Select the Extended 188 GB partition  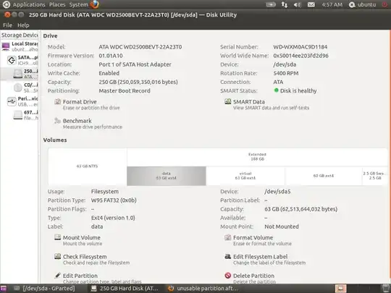[x=257, y=157]
